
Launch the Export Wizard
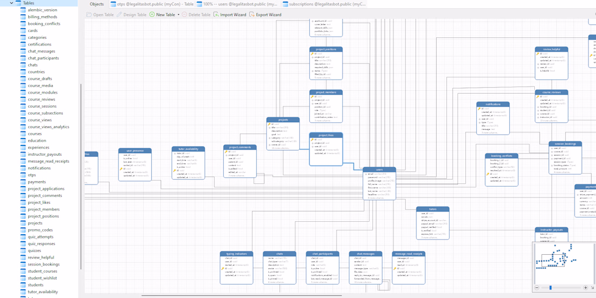pos(265,15)
